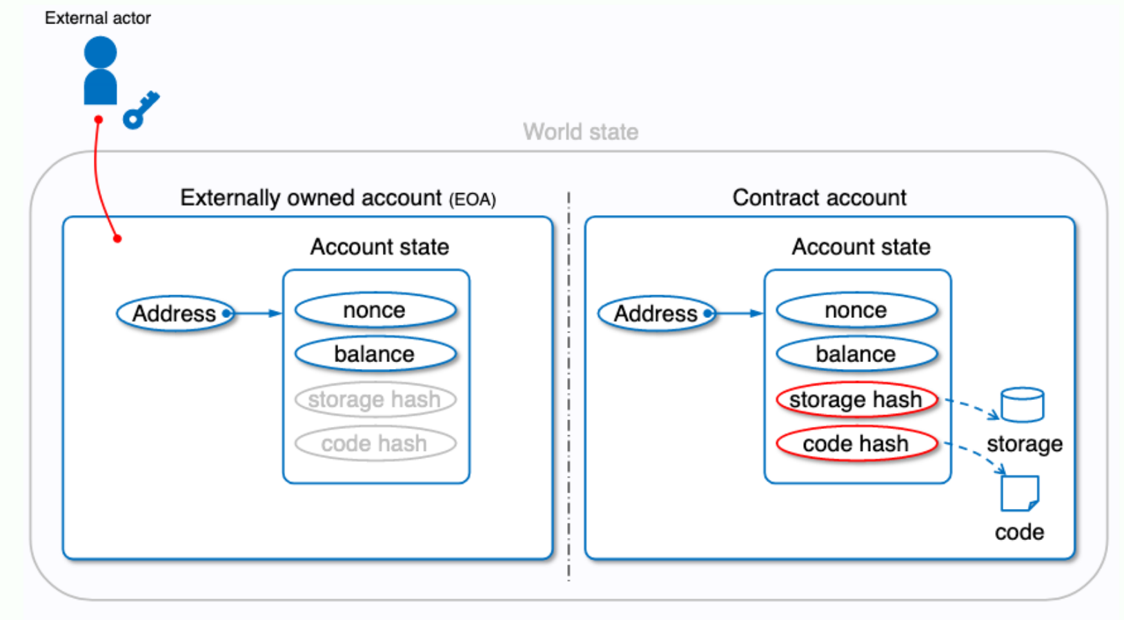Select the storage cylinder icon

[x=1022, y=404]
